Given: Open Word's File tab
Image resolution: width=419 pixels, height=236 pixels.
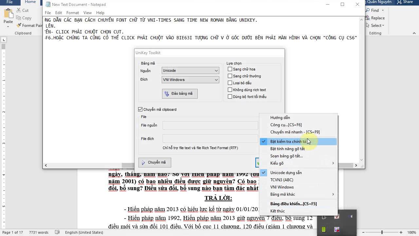Looking at the screenshot, I should tap(9, 2).
